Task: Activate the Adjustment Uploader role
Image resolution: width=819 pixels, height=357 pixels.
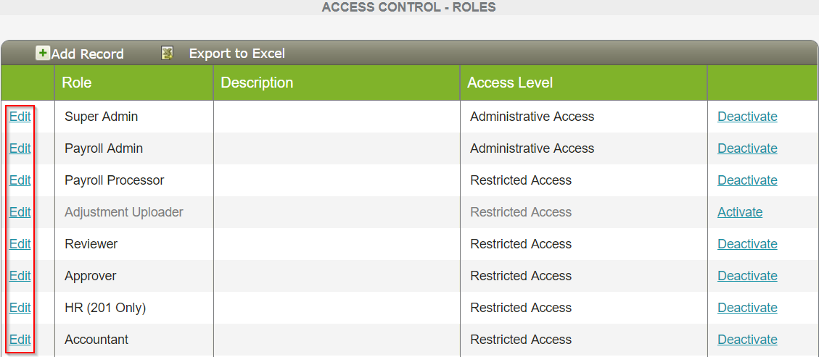Action: point(740,212)
